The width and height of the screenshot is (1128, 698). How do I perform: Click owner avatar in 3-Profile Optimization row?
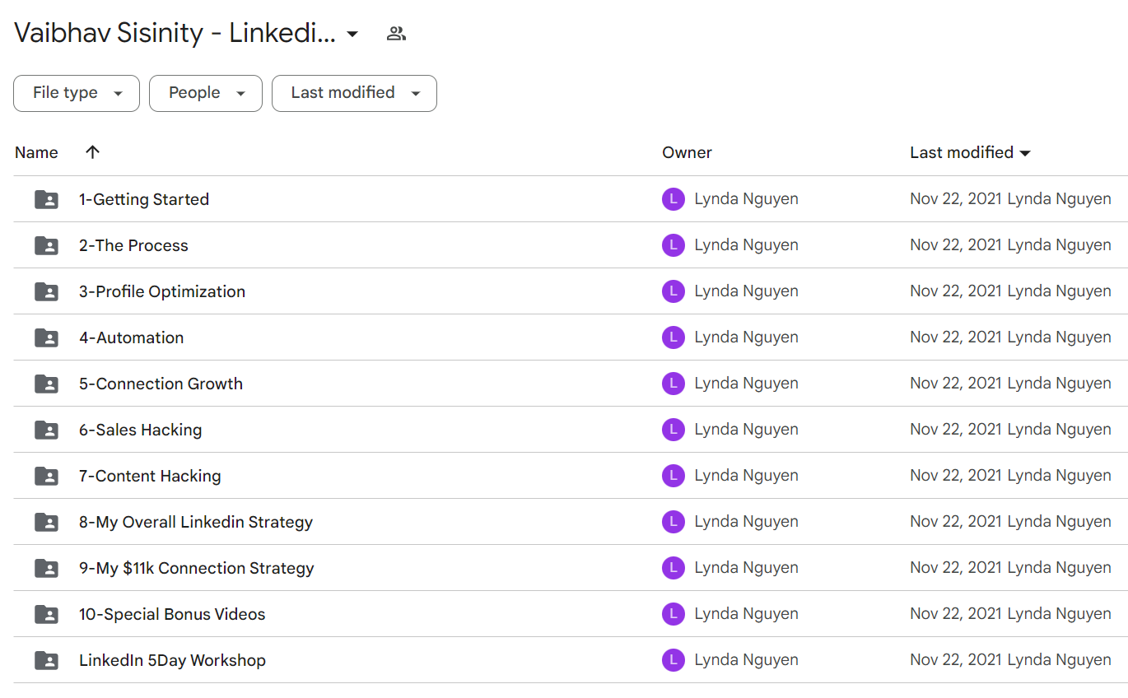coord(674,291)
